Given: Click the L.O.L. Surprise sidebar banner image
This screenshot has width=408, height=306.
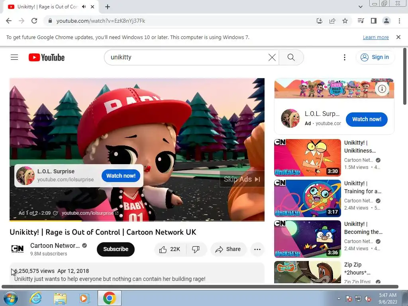Looking at the screenshot, I should [x=334, y=88].
